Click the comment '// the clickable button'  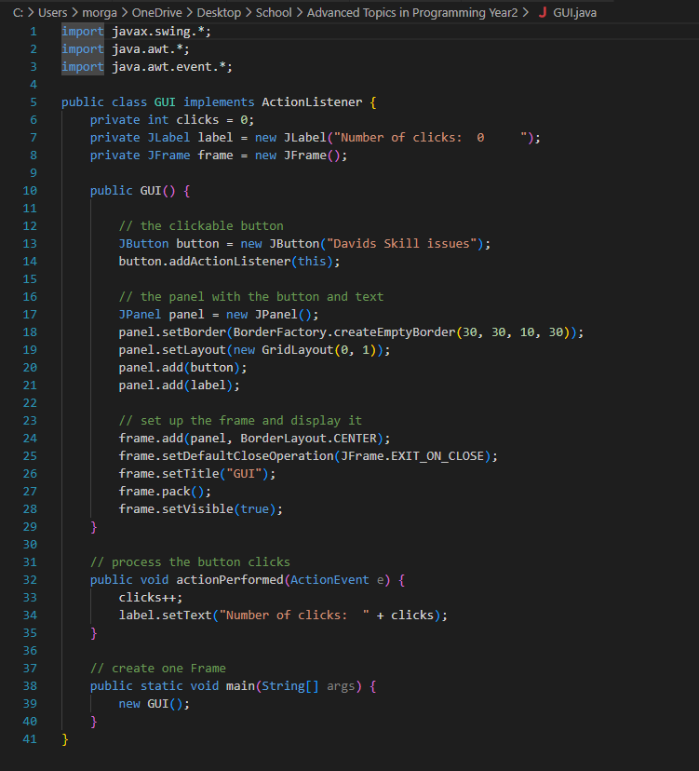point(201,226)
